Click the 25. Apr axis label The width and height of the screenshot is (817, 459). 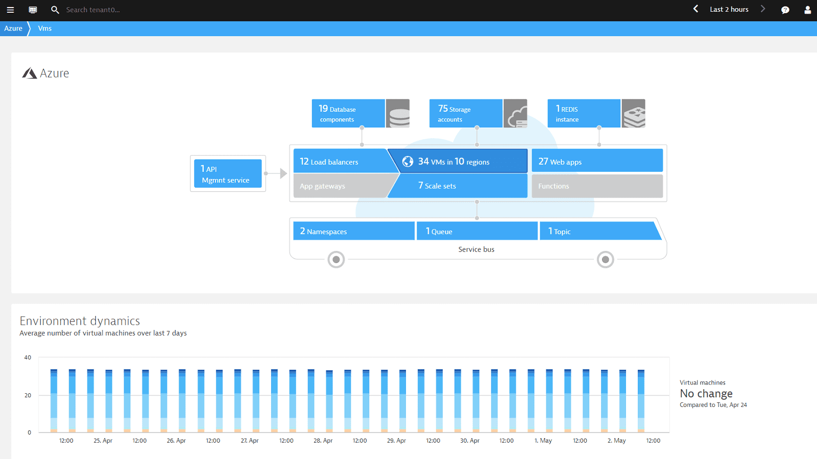[103, 441]
